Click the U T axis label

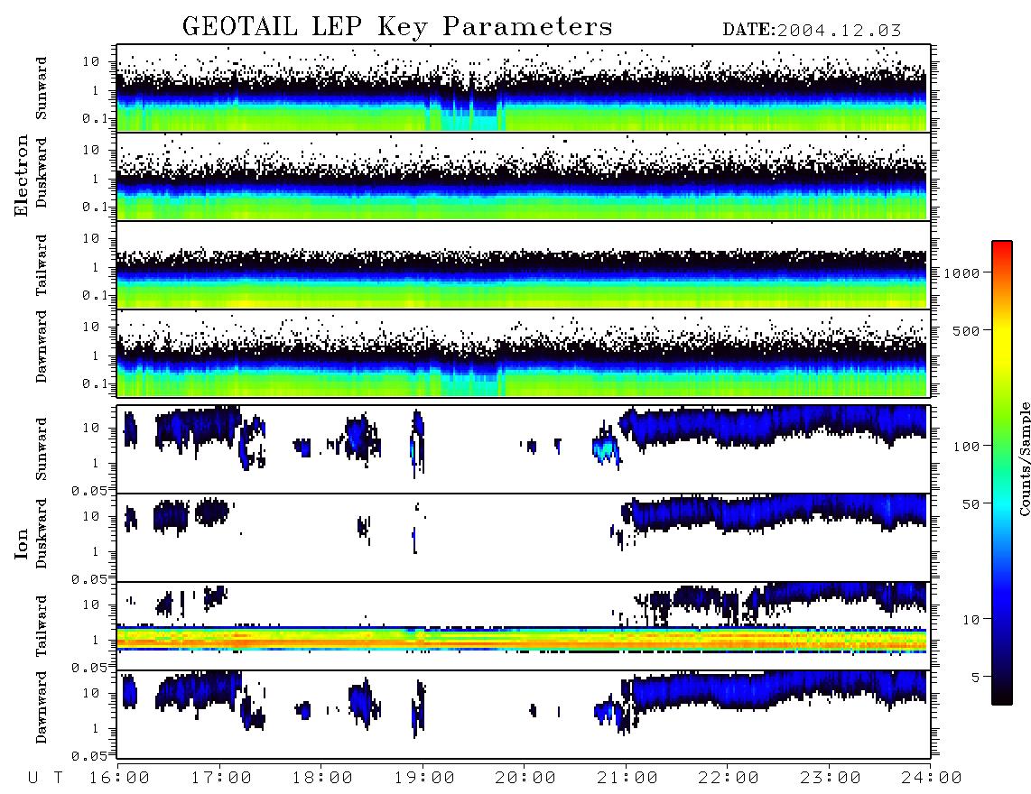45,779
